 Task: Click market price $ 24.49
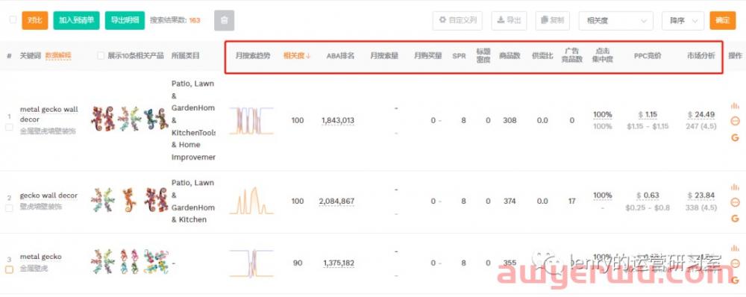(x=701, y=114)
